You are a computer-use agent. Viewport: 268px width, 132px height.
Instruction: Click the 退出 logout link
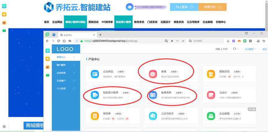tap(265, 49)
